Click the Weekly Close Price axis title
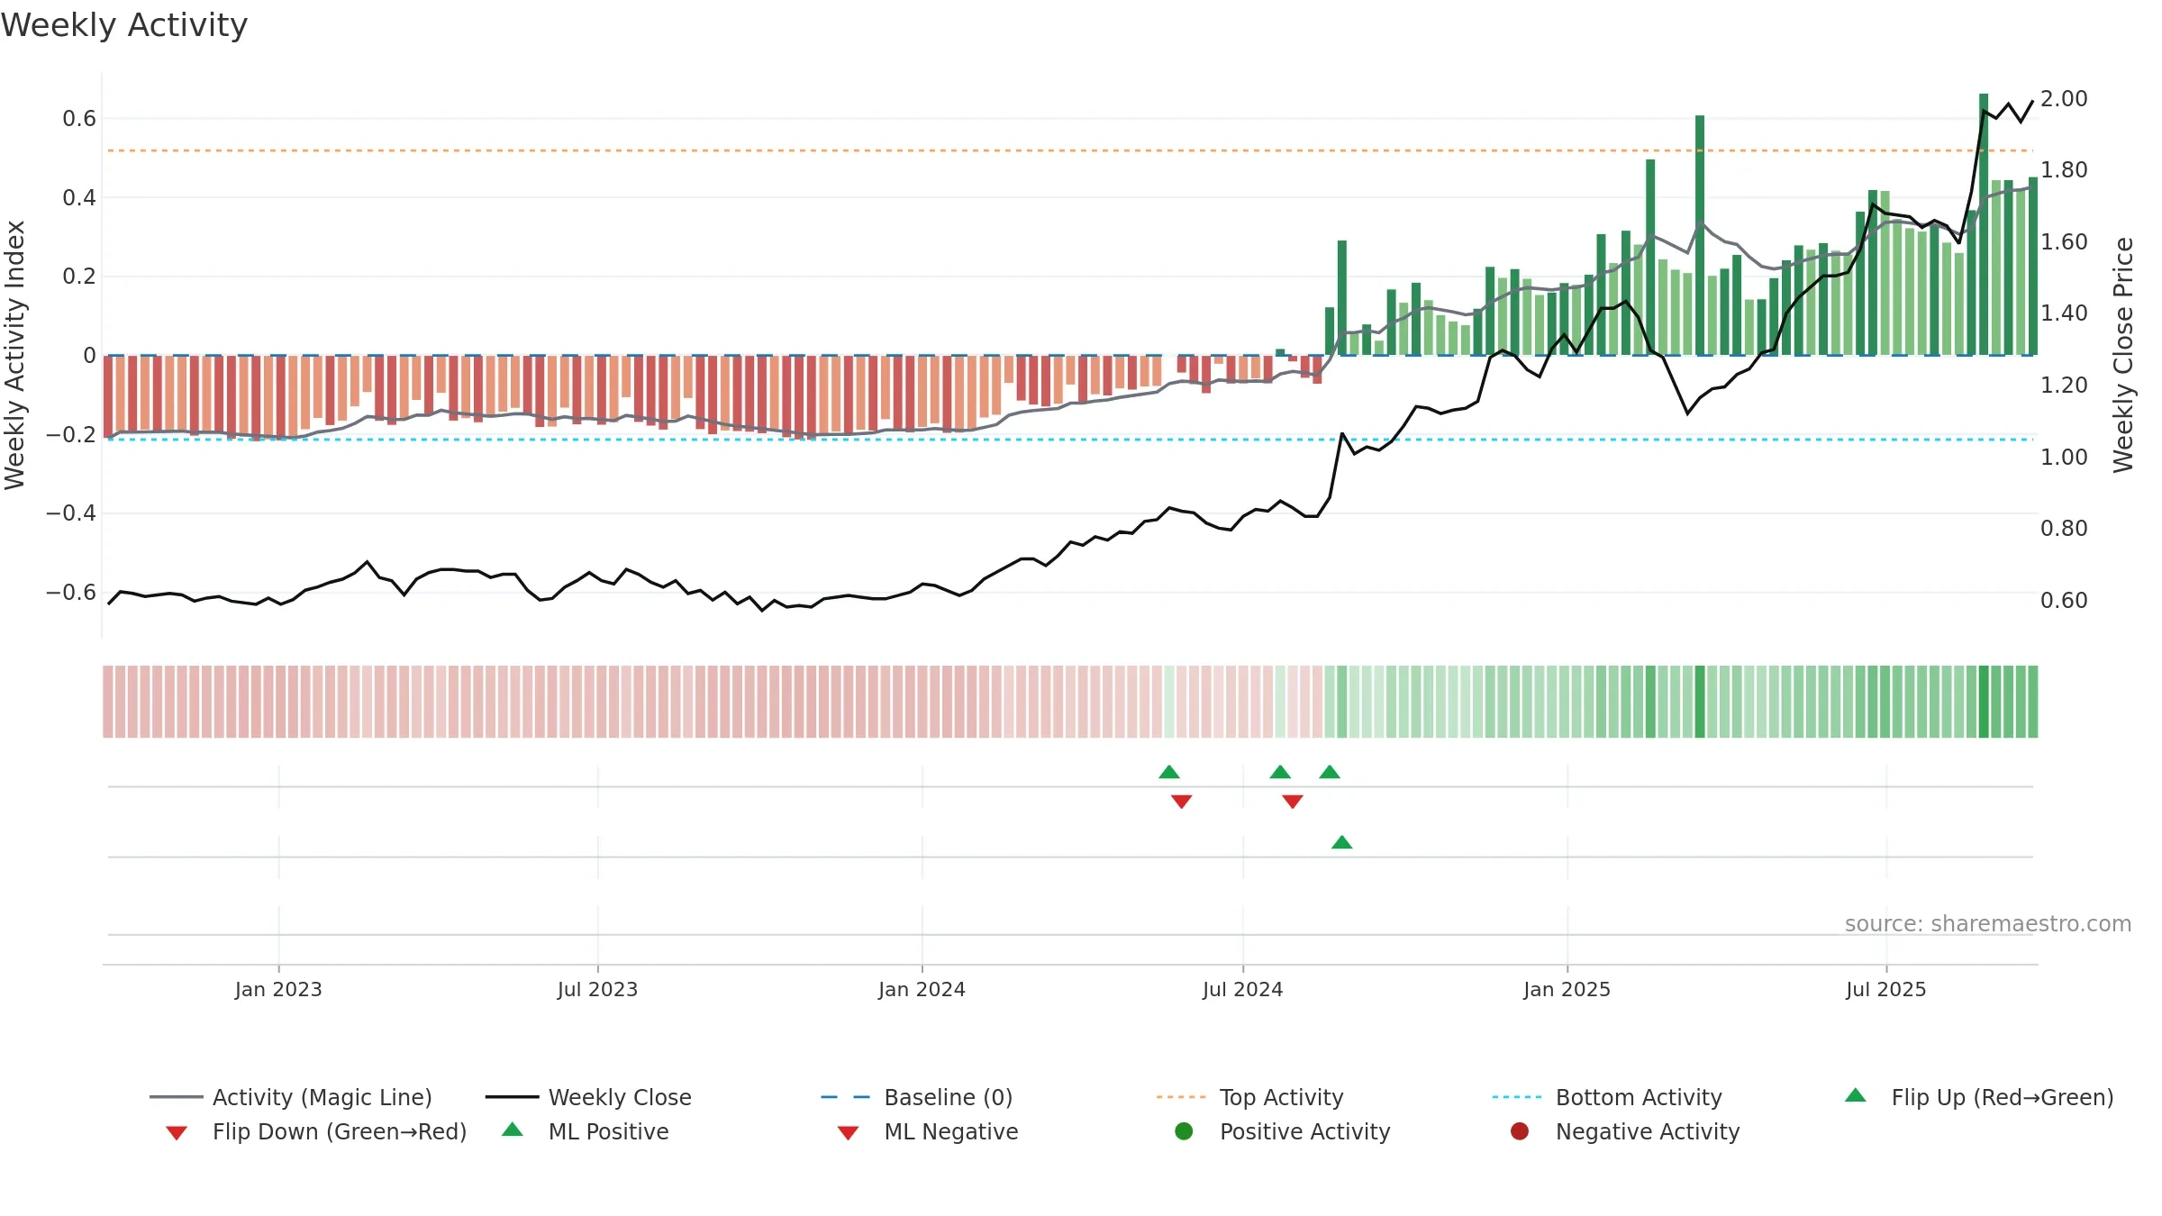 [x=2123, y=355]
